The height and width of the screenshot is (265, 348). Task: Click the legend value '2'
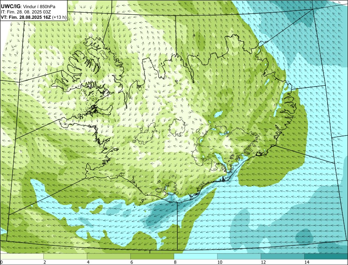pos(45,262)
